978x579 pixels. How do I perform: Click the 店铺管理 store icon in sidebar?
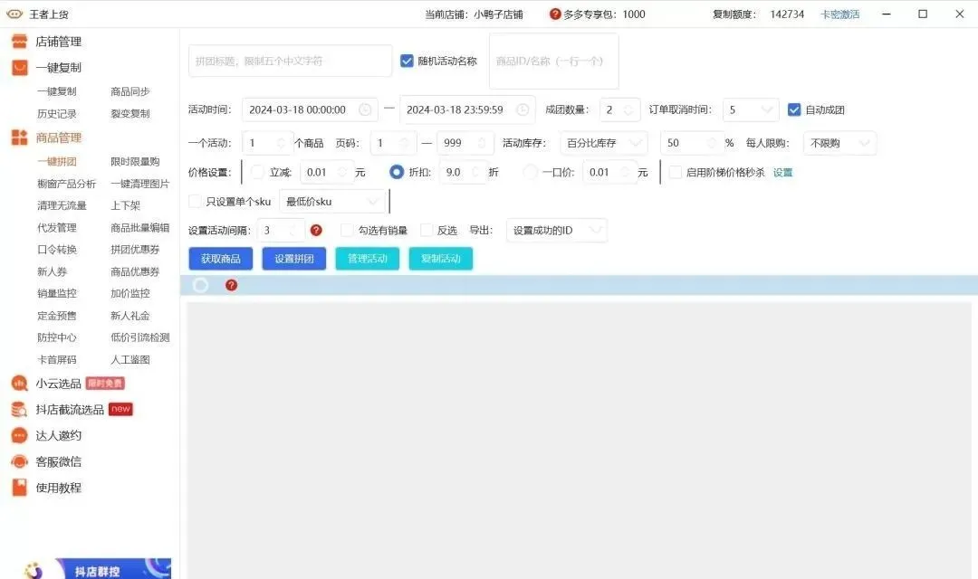tap(19, 42)
